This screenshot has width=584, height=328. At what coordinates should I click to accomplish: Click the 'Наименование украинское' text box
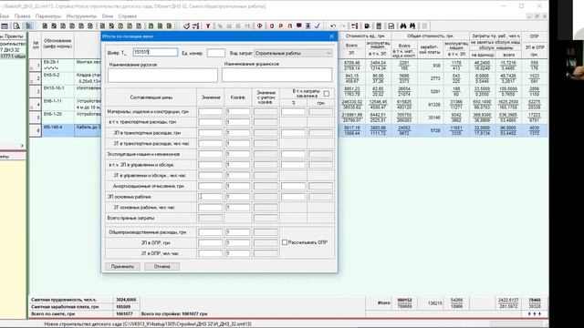276,75
